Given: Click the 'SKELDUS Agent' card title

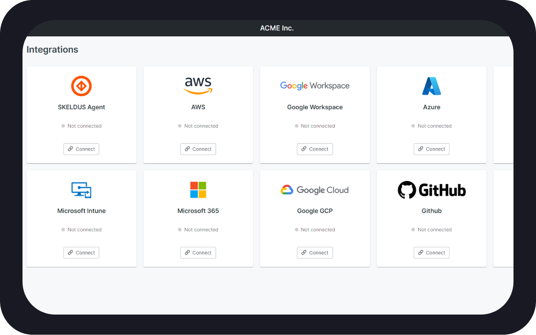Looking at the screenshot, I should (81, 107).
